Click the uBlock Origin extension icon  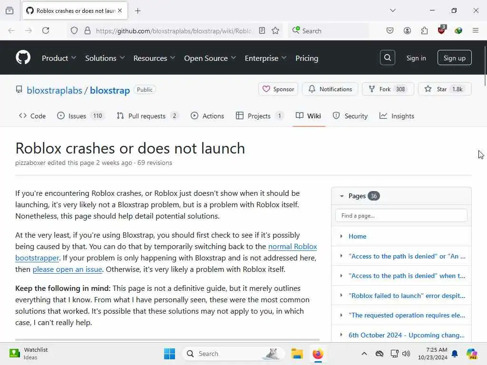pos(441,30)
